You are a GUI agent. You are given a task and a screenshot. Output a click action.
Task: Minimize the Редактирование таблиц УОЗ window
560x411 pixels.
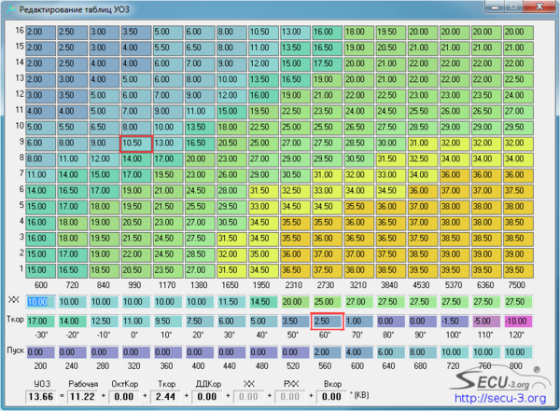pyautogui.click(x=495, y=7)
